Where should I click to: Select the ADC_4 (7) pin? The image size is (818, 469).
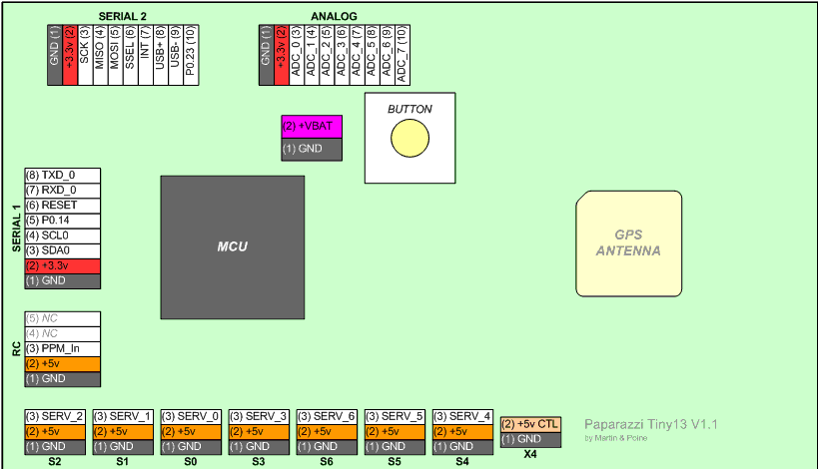click(x=357, y=55)
